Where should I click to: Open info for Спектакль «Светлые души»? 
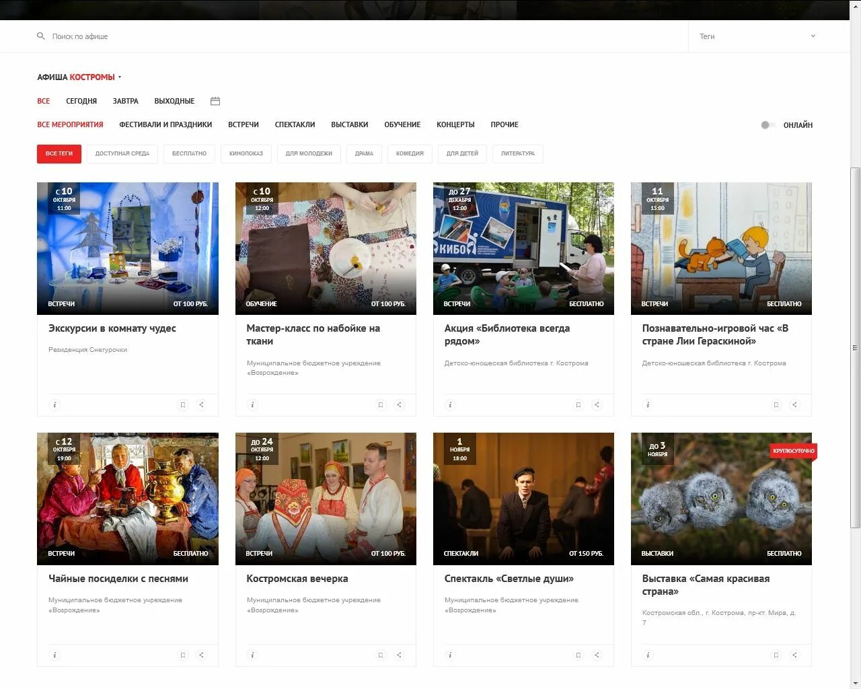(x=451, y=655)
